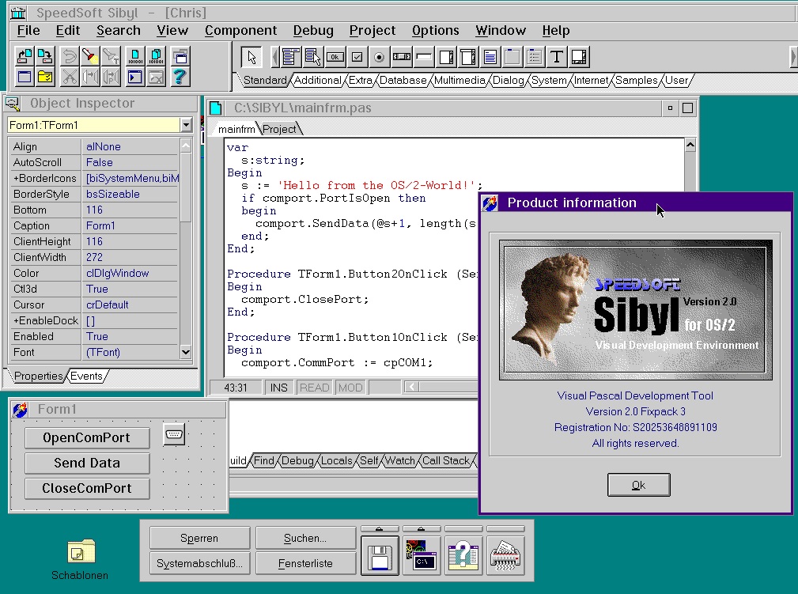Click the flashlight find icon
This screenshot has height=594, width=798.
(x=90, y=56)
